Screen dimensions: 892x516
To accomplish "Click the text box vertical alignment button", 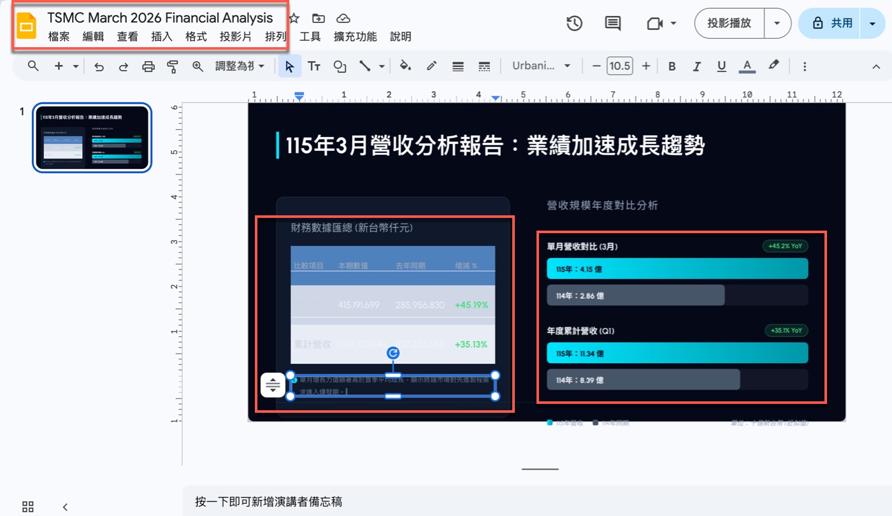I will (x=273, y=385).
